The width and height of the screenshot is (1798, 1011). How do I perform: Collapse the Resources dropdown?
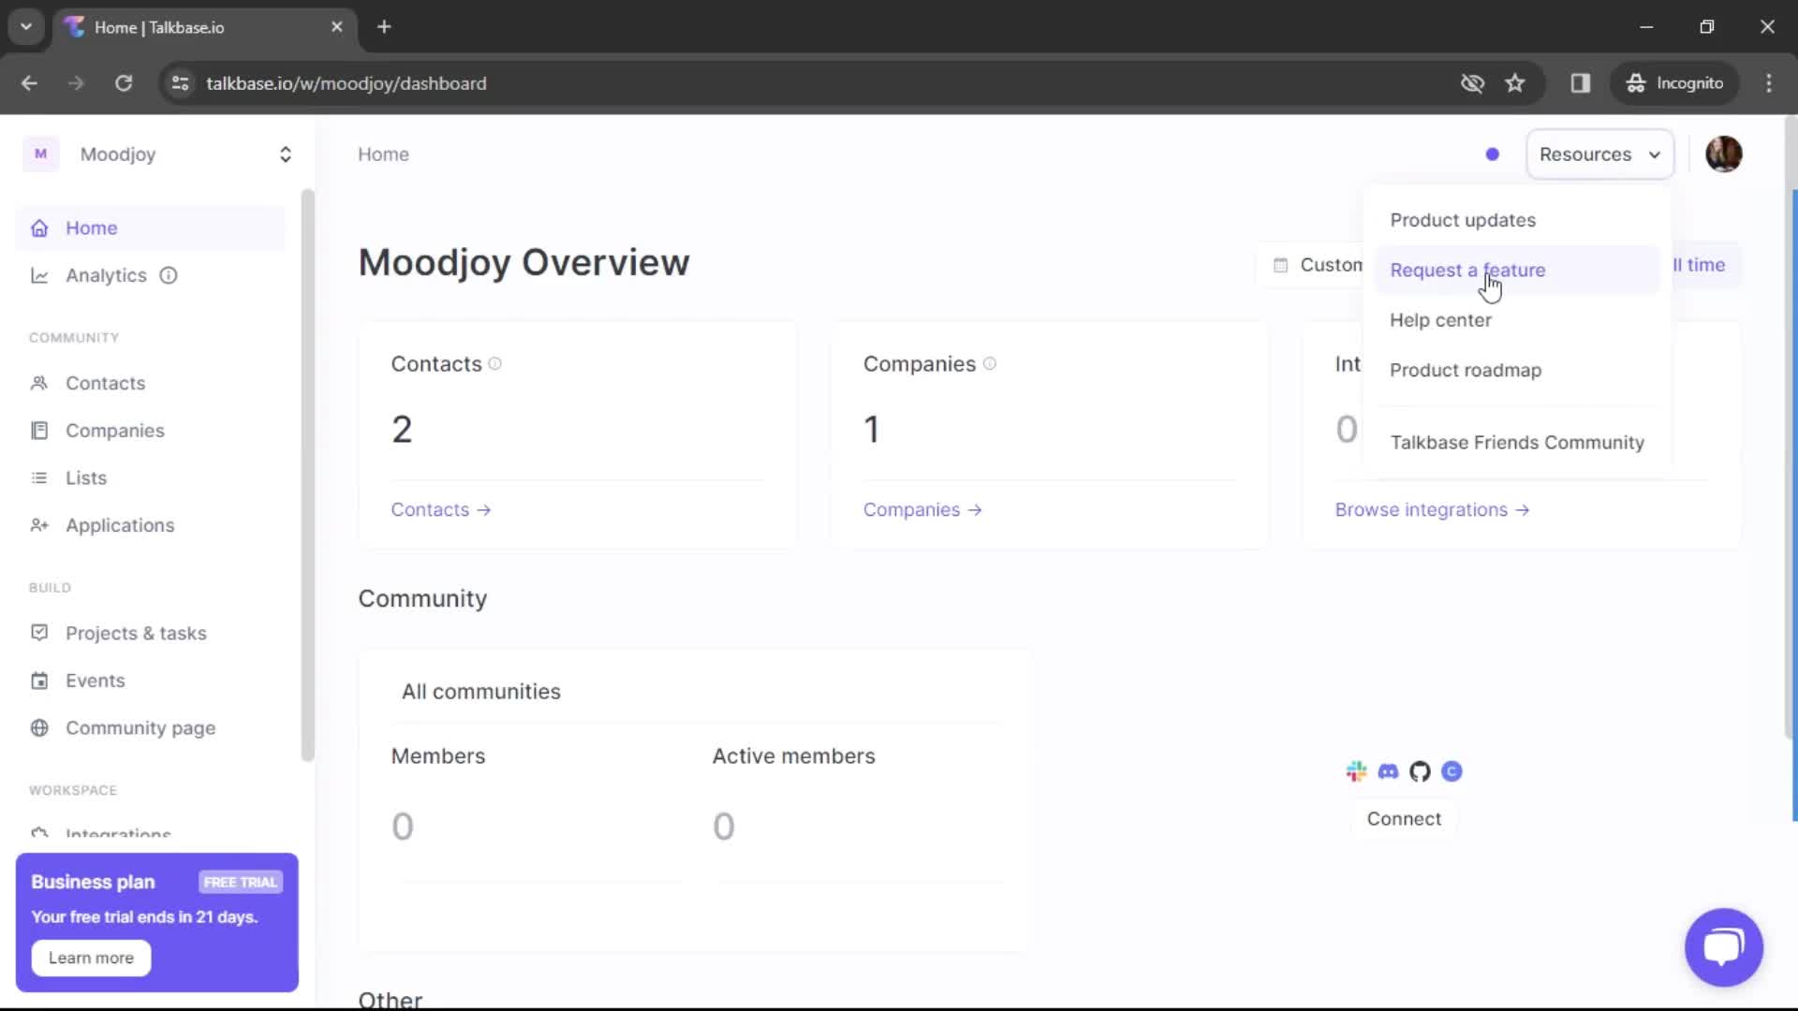[1599, 154]
